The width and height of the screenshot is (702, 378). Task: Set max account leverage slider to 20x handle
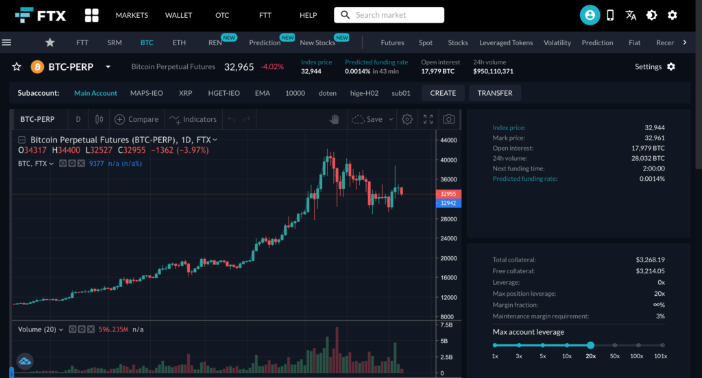pos(590,345)
